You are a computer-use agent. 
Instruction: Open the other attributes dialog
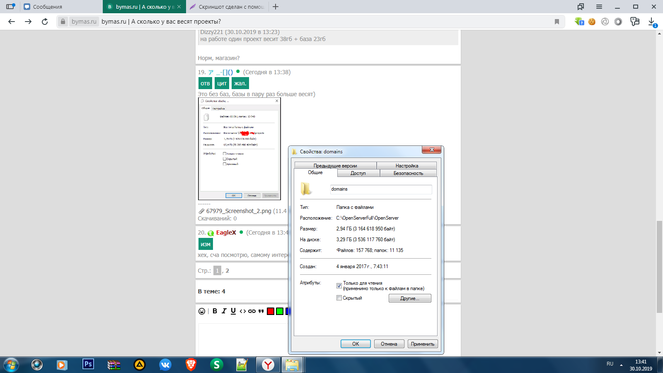(x=410, y=298)
